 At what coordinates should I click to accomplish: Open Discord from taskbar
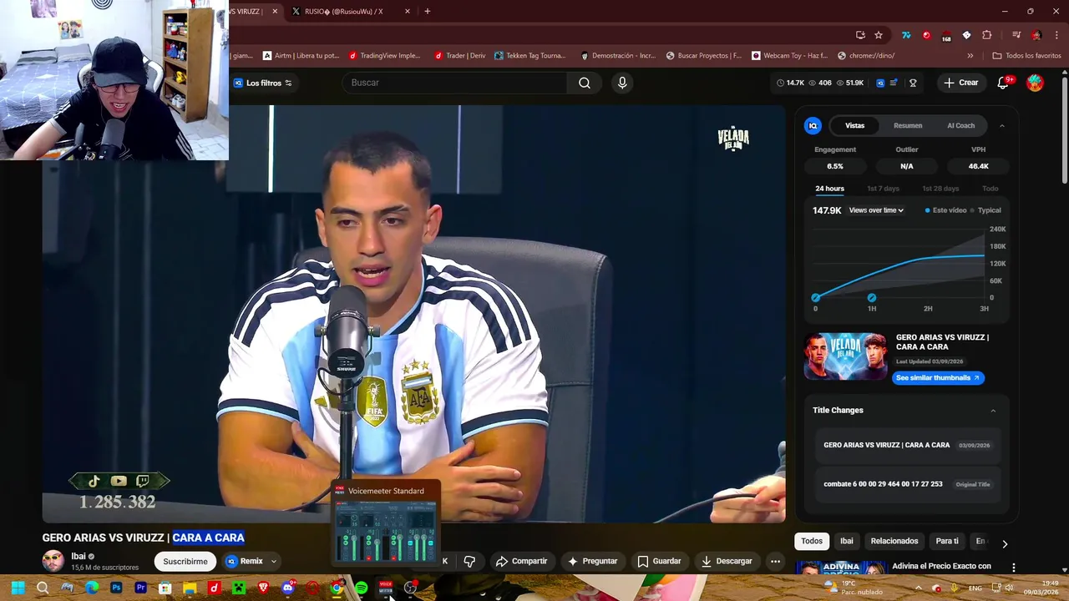click(287, 588)
